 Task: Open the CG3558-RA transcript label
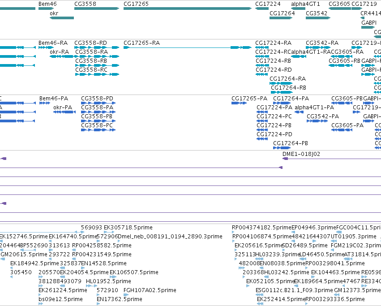(92, 52)
